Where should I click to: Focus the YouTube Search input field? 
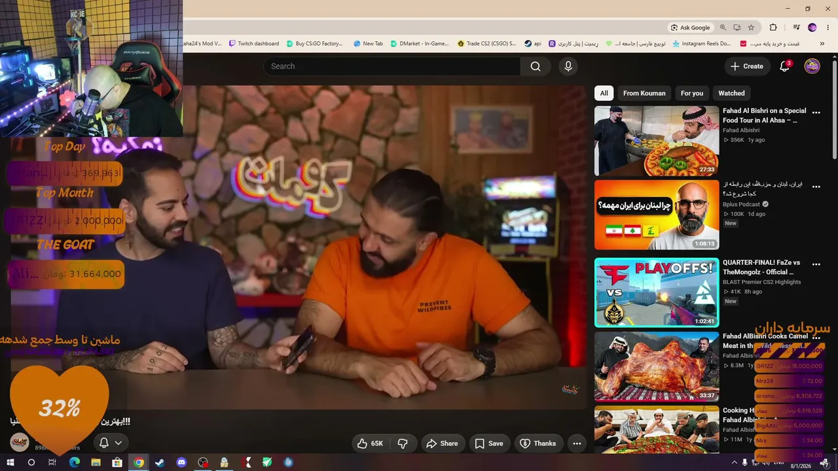[x=392, y=66]
